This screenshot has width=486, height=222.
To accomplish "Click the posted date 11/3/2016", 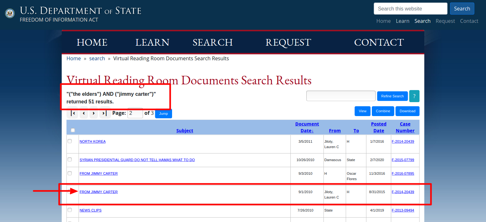I will pos(377,173).
